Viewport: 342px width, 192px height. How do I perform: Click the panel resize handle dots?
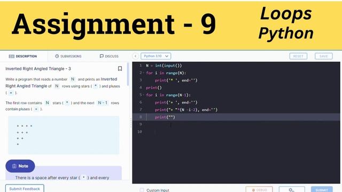(131, 123)
